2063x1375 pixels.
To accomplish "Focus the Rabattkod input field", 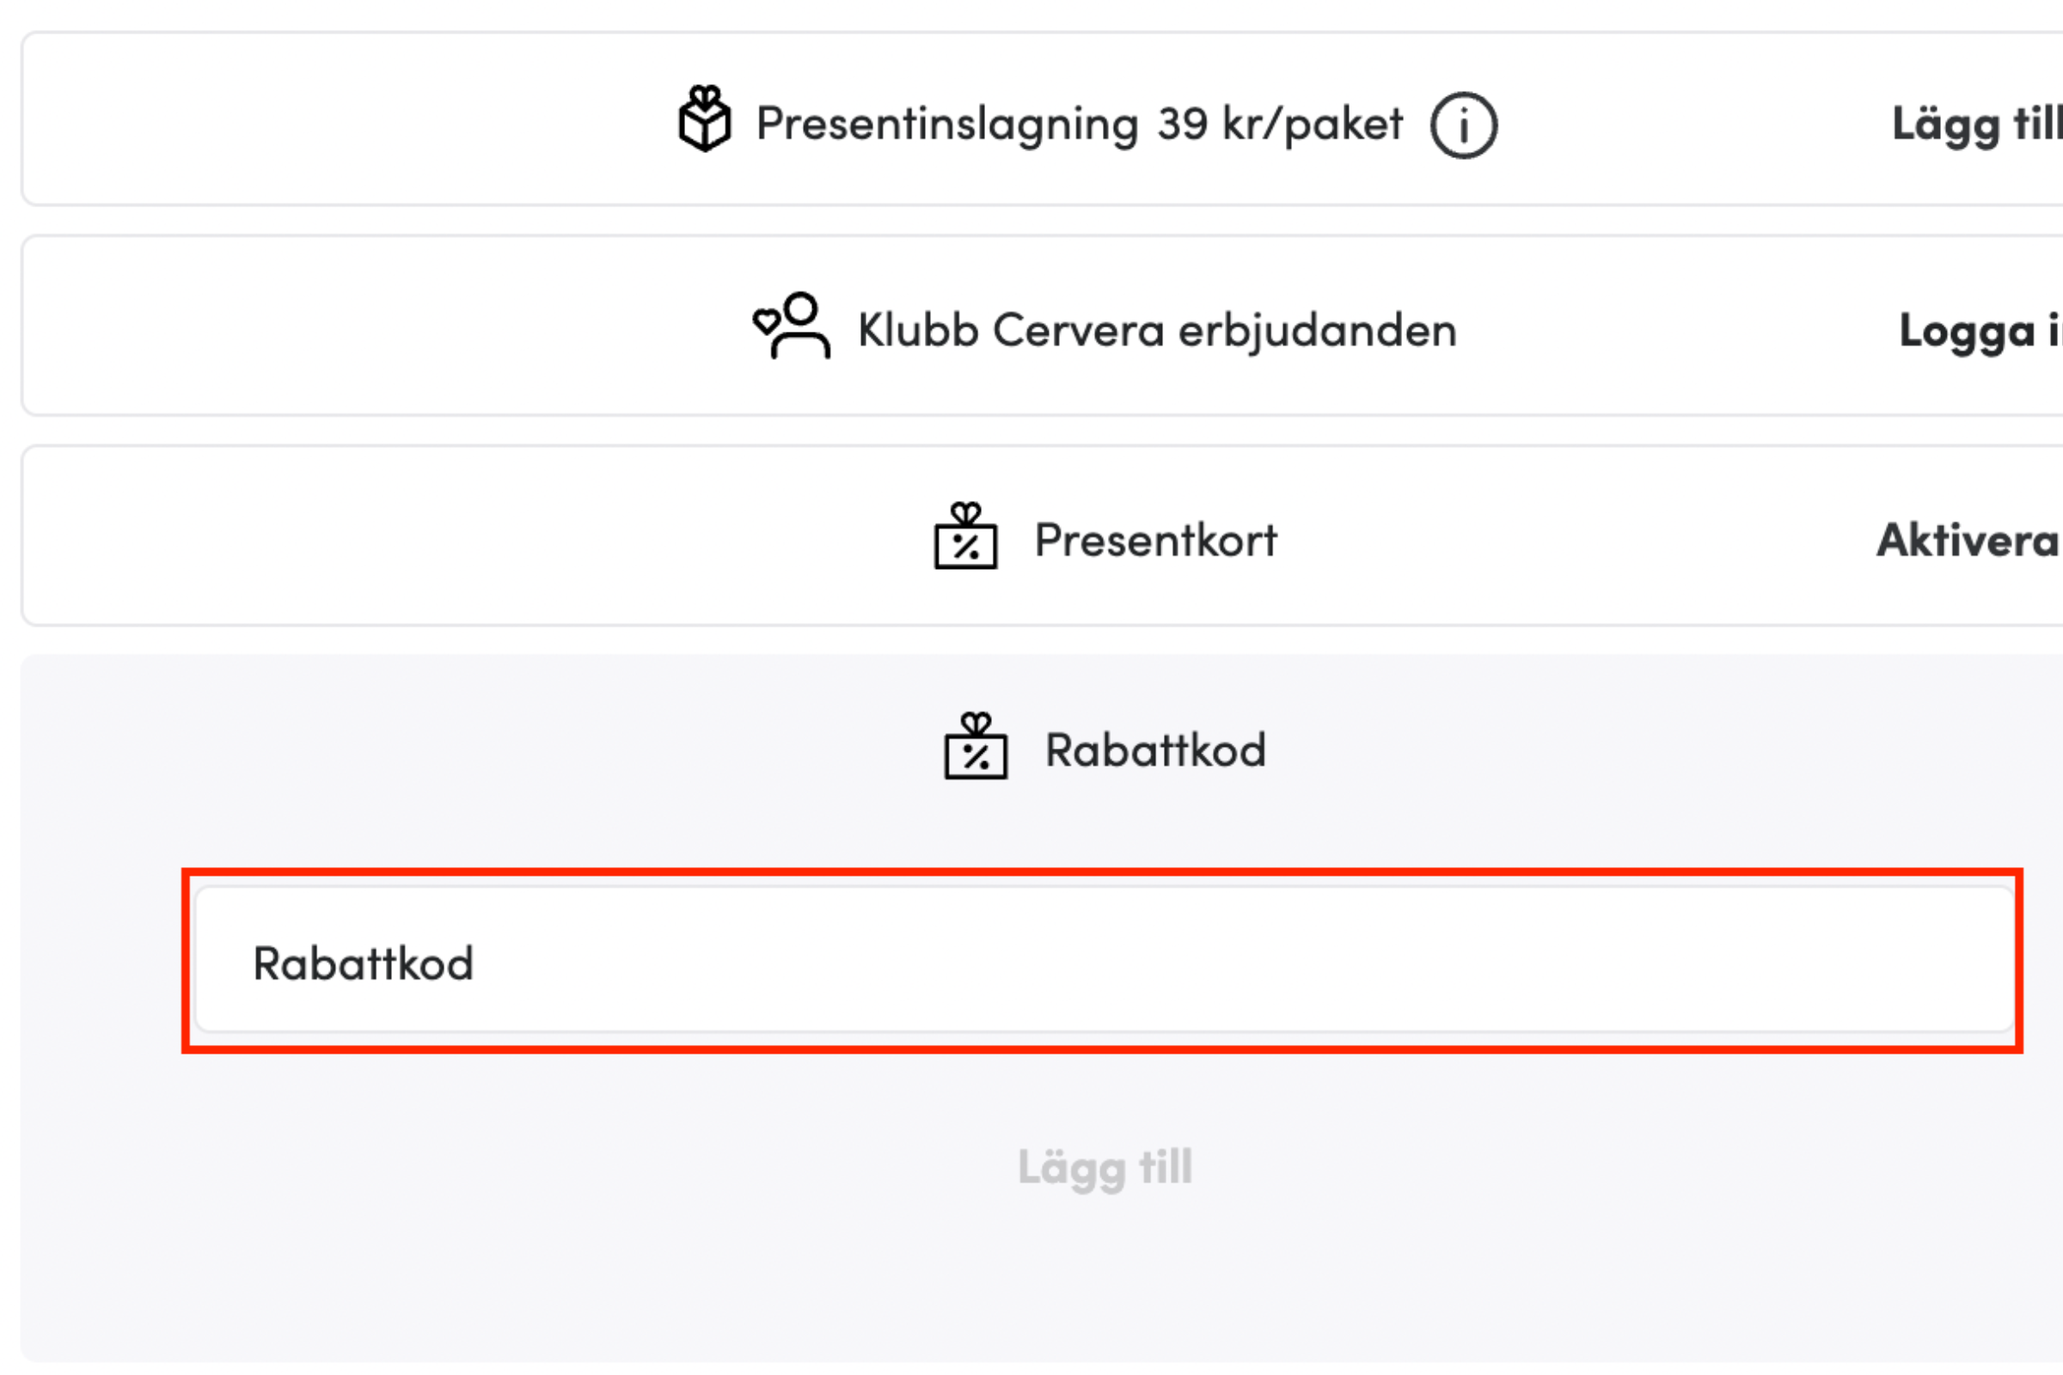I will click(1105, 959).
